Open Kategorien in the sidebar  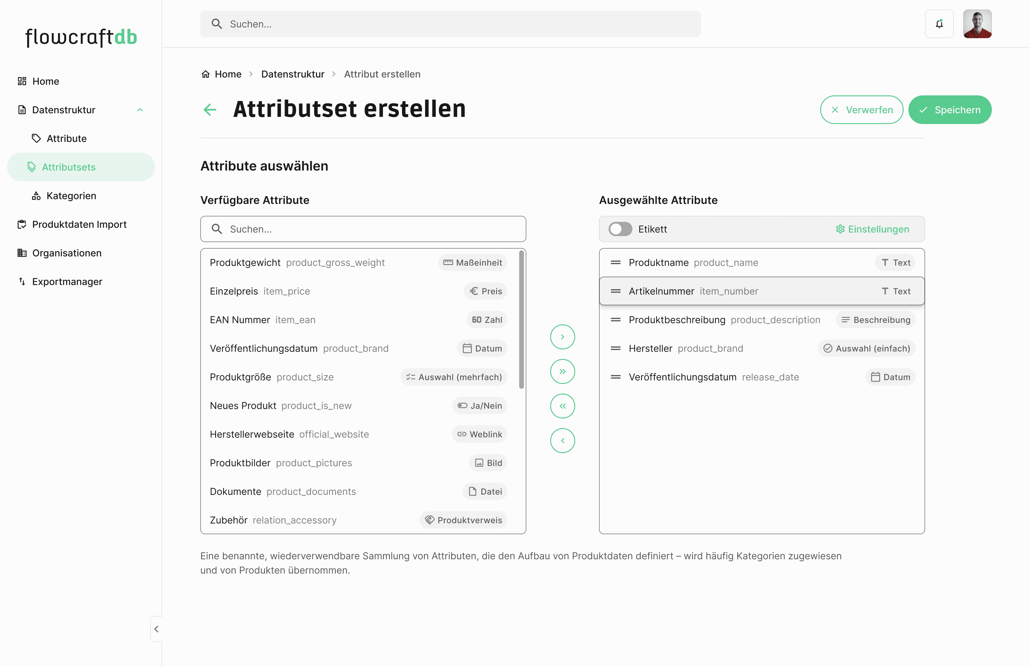tap(71, 196)
